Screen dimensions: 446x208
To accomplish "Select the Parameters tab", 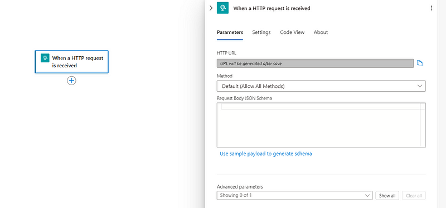I will coord(230,32).
